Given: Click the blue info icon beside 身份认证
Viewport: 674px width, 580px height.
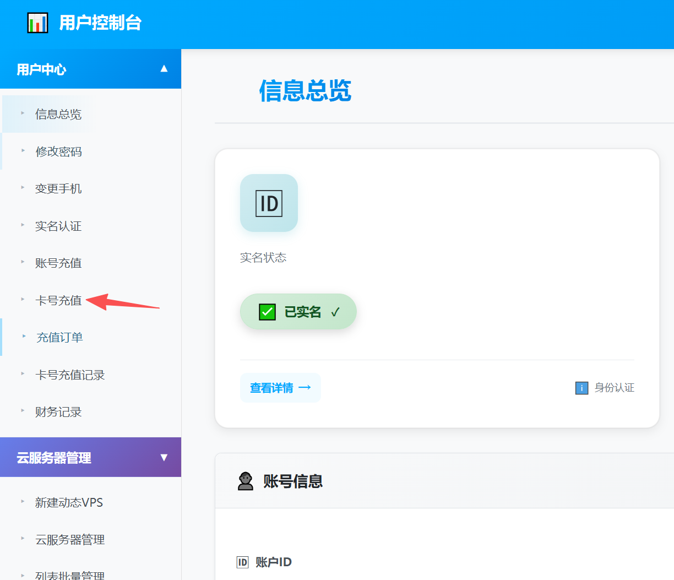Looking at the screenshot, I should point(581,388).
